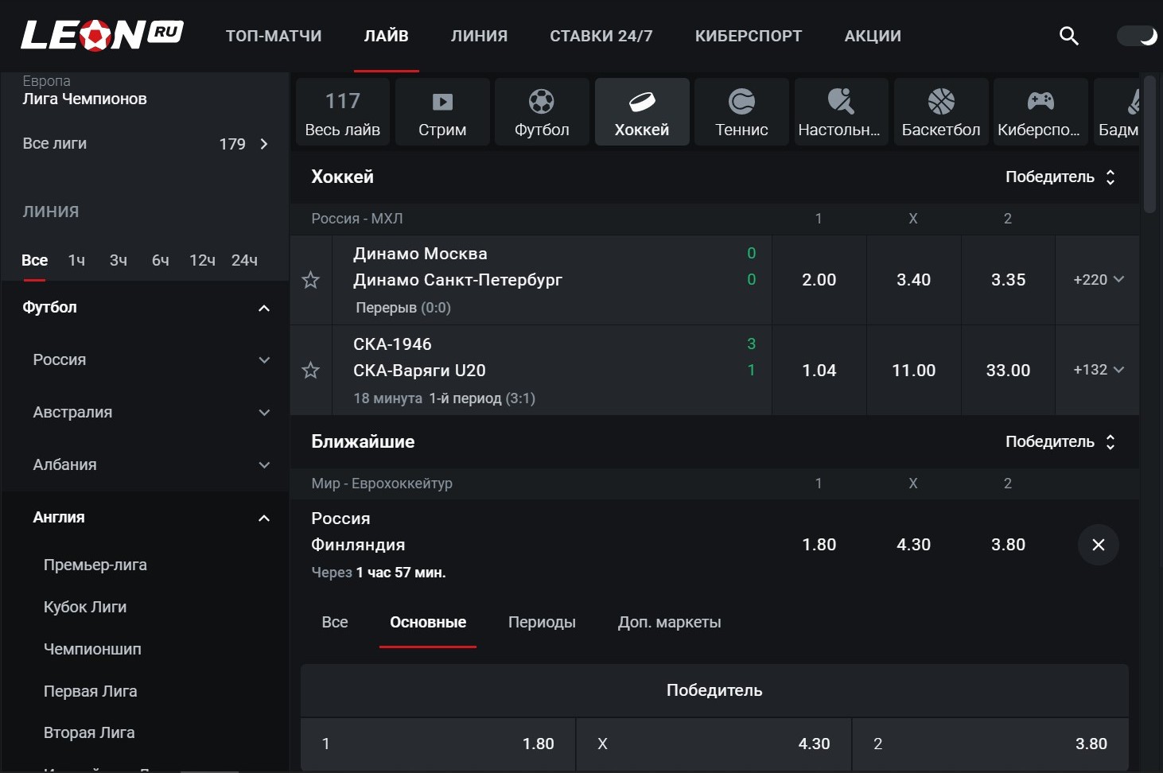Show Весь лайв with 117 events
Screen dimensions: 1163x773
[x=343, y=112]
